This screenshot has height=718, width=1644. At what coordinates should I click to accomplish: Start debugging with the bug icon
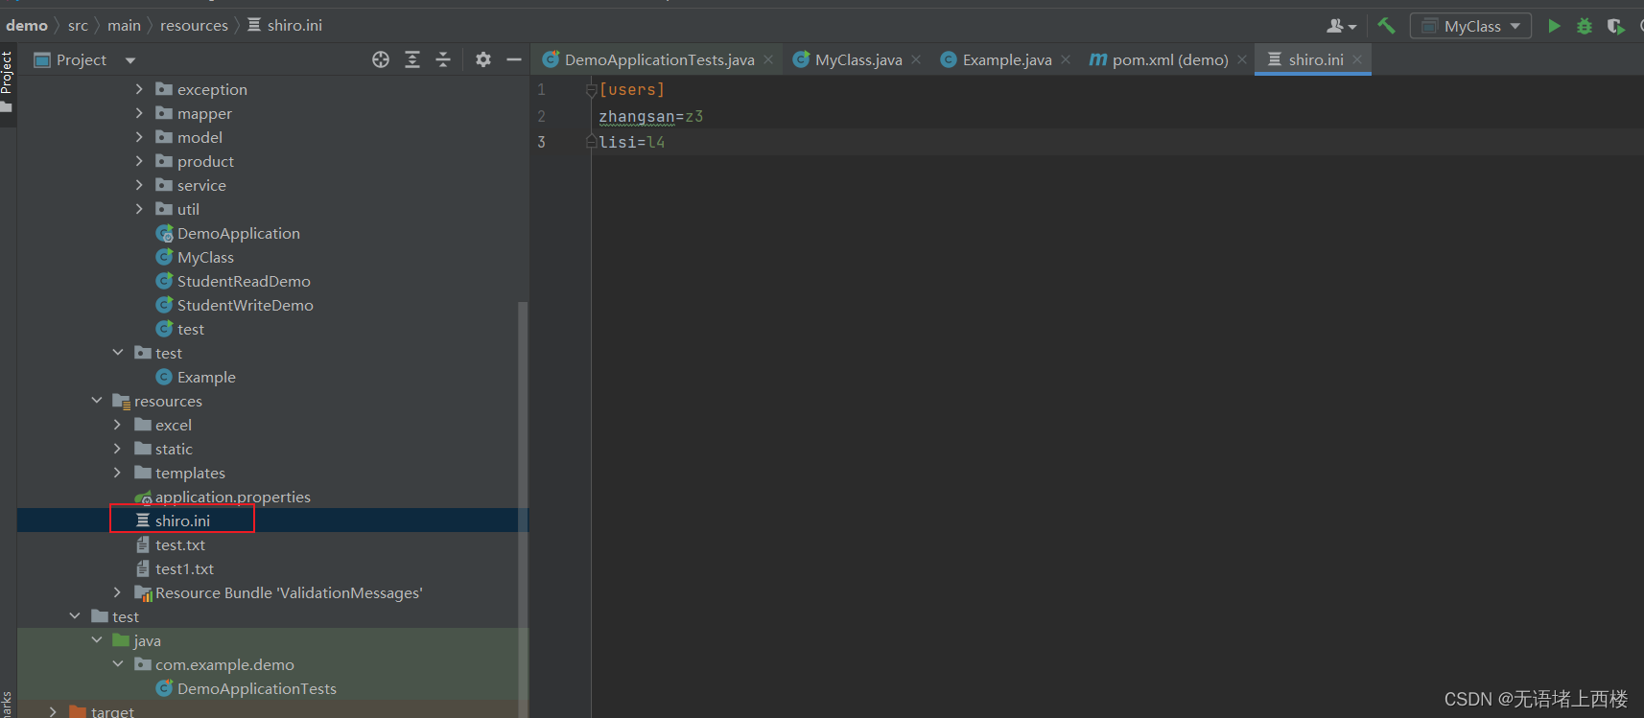pyautogui.click(x=1585, y=26)
